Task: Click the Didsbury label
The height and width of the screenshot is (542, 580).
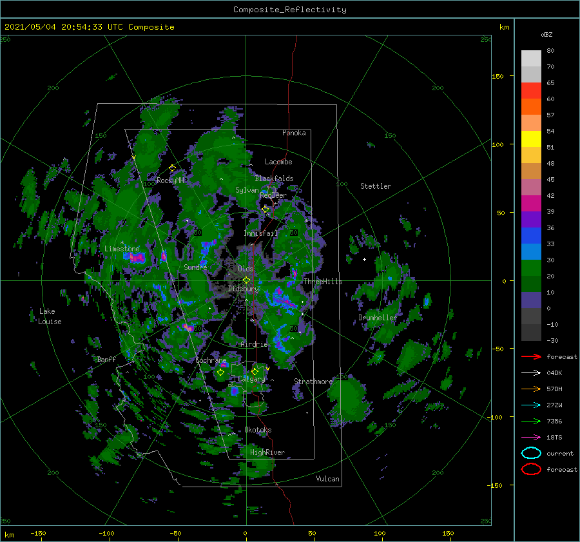Action: [244, 289]
